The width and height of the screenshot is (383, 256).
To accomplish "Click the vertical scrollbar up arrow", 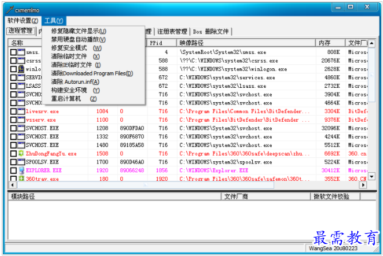I will click(372, 43).
